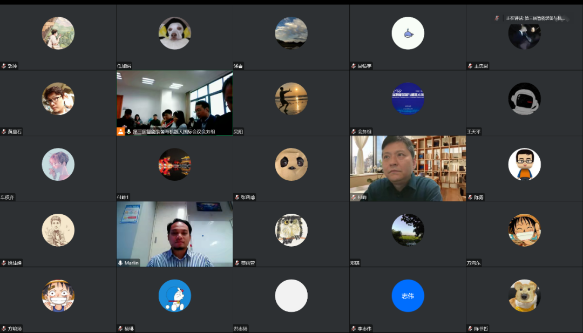
Task: Click the whale avatar on white circle
Action: [408, 33]
